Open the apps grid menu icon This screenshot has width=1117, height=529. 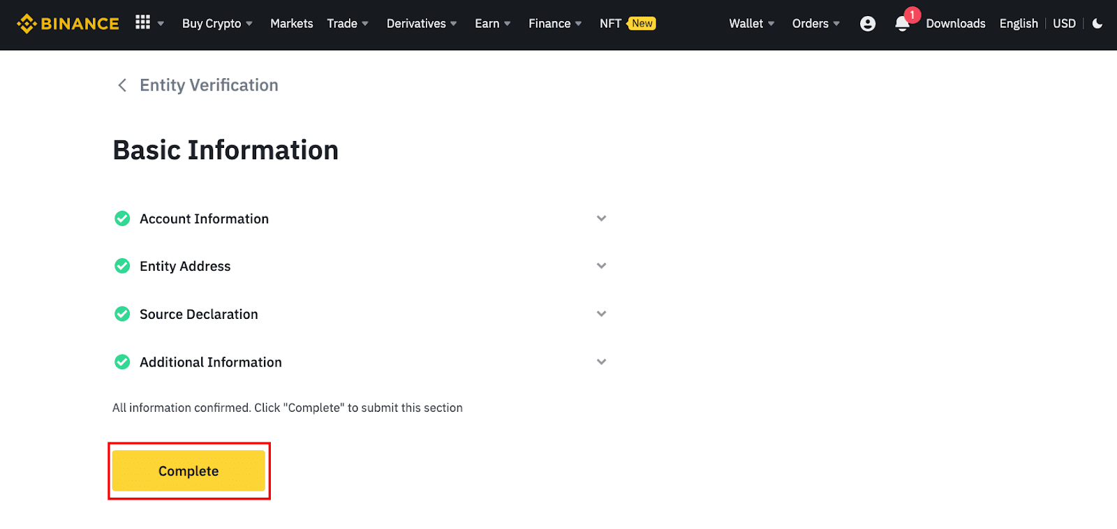(143, 22)
